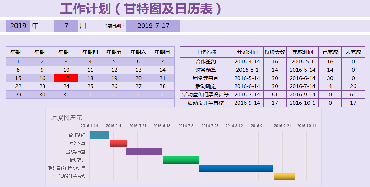Click the chart axis label 2016-8-12
The image size is (370, 187).
pos(234,126)
